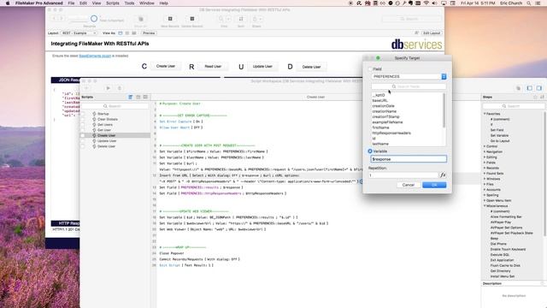This screenshot has height=308, width=547.
Task: Click new folder icon in Scripts pane
Action: (138, 97)
